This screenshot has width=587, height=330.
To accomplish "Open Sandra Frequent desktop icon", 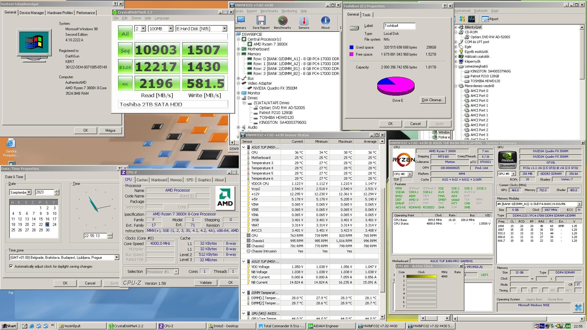I will tap(11, 148).
